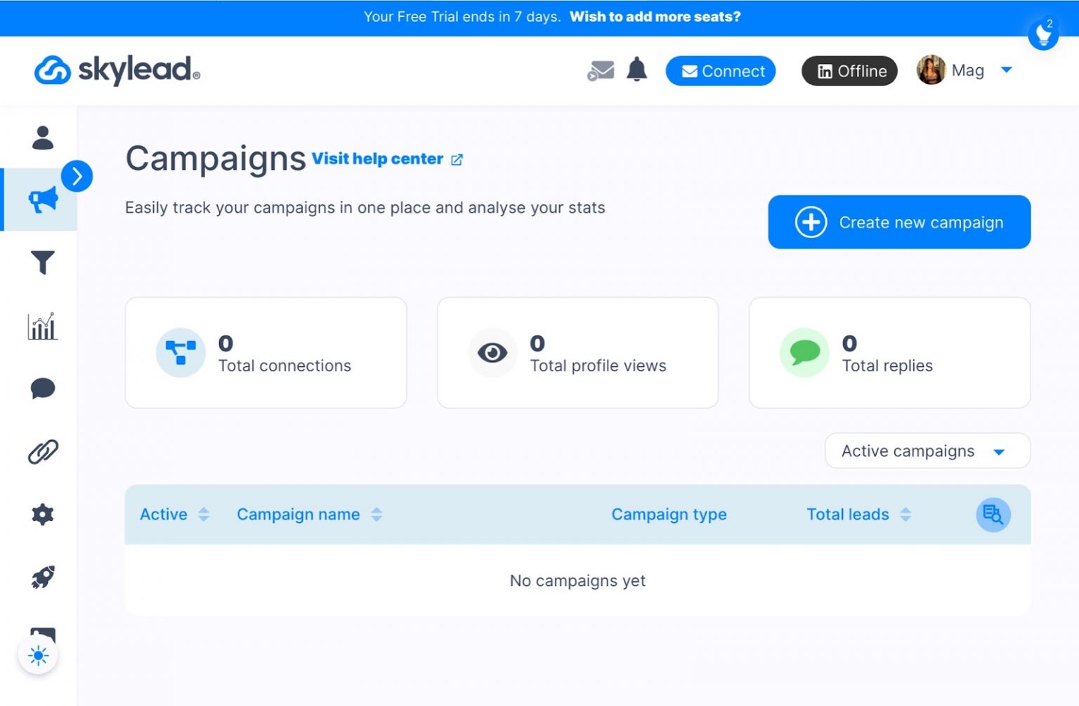This screenshot has height=706, width=1079.
Task: Open the analytics chart icon in sidebar
Action: point(42,326)
